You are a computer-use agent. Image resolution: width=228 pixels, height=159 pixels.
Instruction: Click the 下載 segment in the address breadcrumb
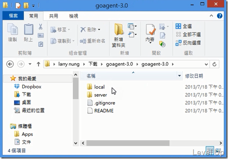pos(93,64)
